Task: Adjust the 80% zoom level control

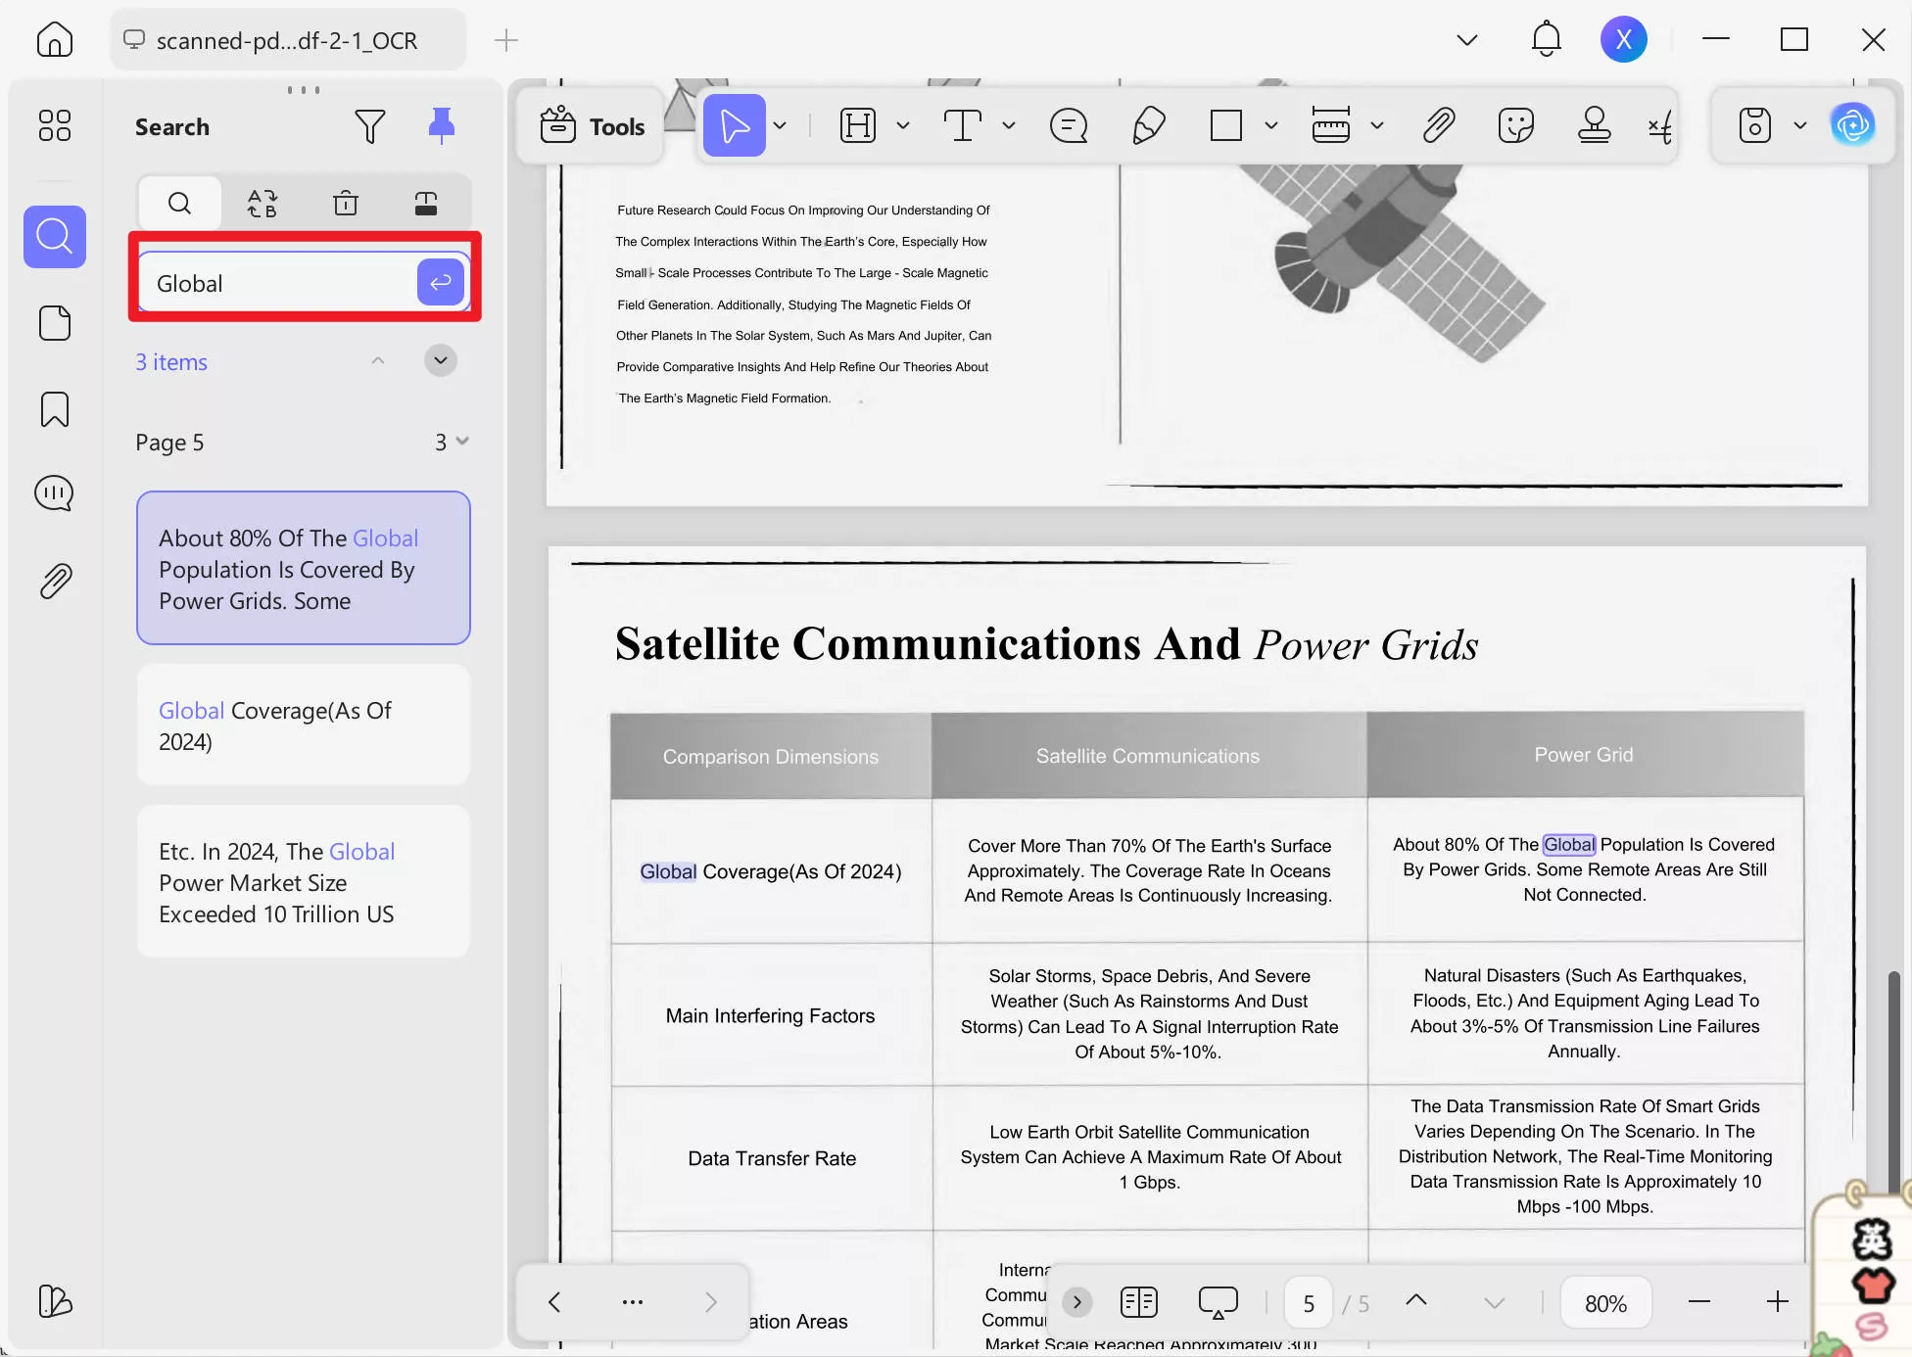Action: (x=1604, y=1302)
